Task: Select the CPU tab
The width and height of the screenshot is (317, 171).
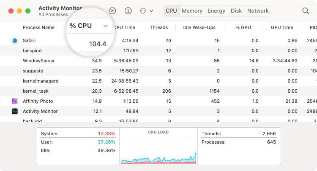Action: pos(171,11)
